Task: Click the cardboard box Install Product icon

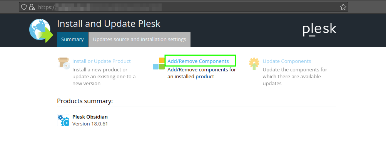Action: coord(64,63)
